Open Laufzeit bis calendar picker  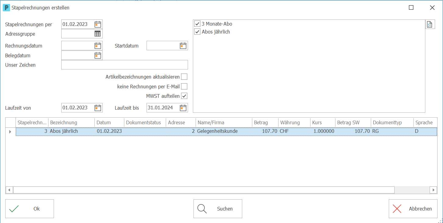(x=183, y=108)
